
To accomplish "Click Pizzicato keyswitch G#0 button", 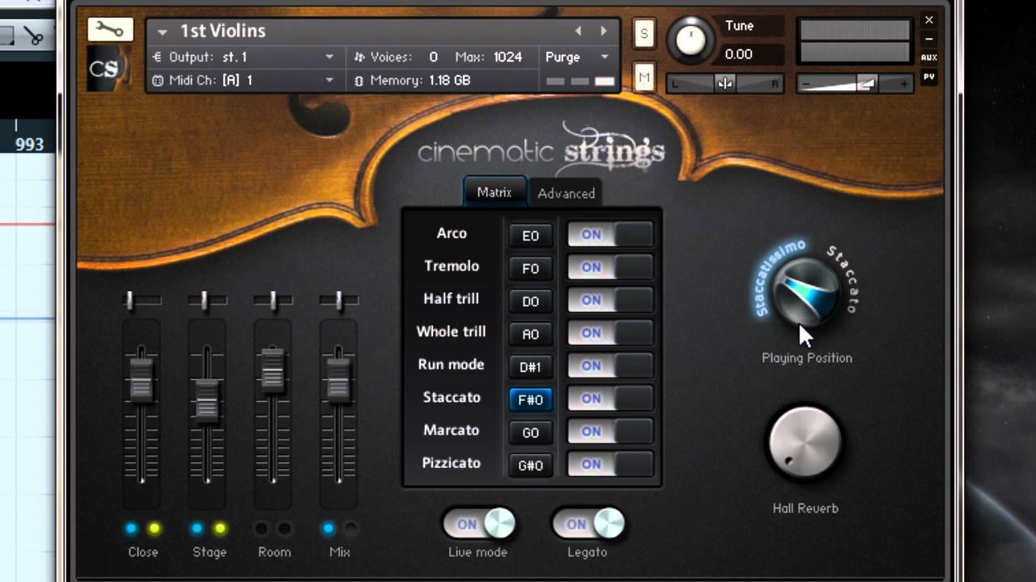I will pos(530,466).
